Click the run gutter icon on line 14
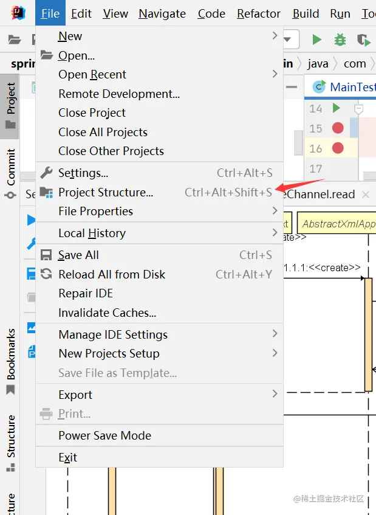 coord(337,108)
